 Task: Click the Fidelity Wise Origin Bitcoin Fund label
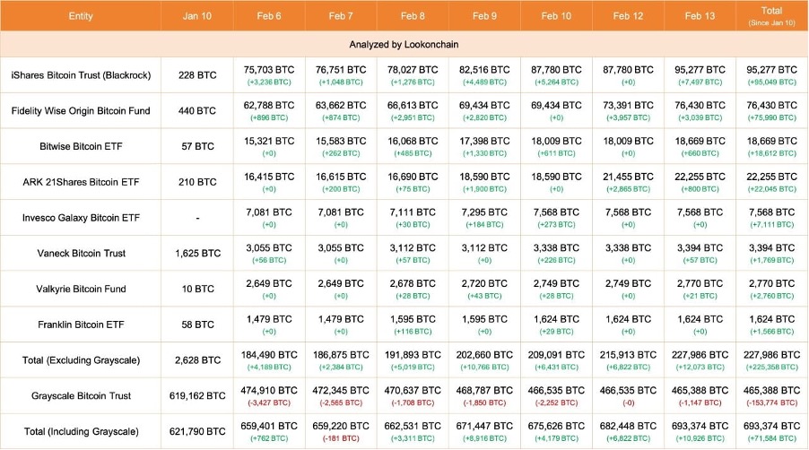[x=80, y=111]
